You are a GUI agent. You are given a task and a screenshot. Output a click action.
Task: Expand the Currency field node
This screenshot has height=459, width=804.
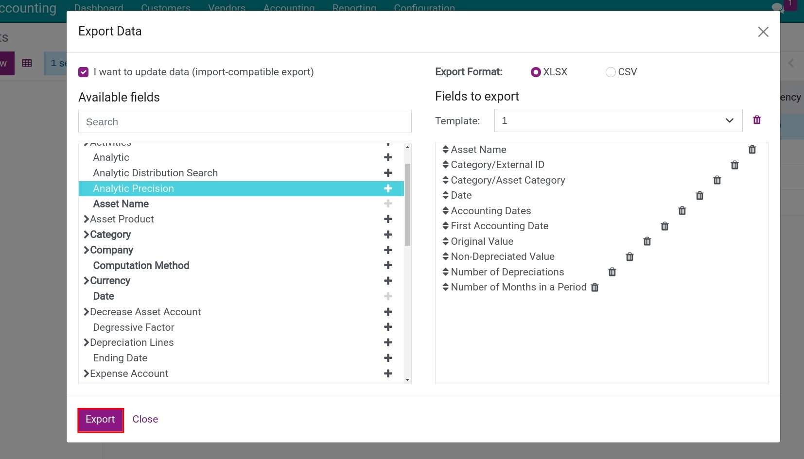point(86,281)
